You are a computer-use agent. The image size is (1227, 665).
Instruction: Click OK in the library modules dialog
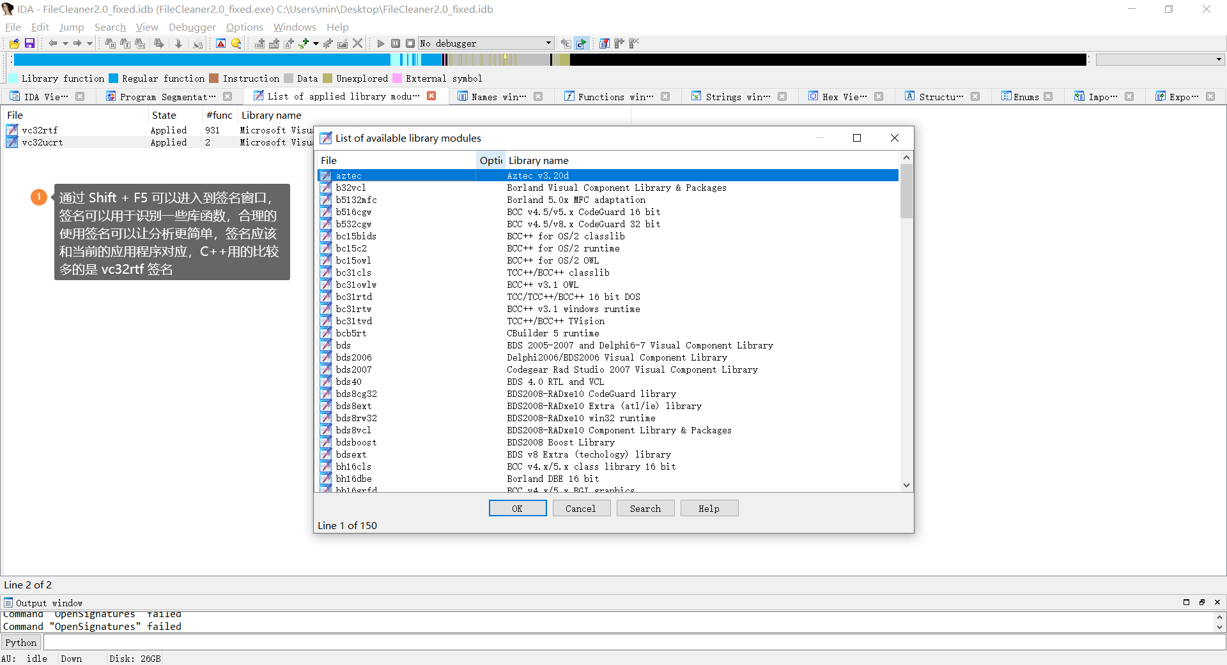(x=518, y=508)
